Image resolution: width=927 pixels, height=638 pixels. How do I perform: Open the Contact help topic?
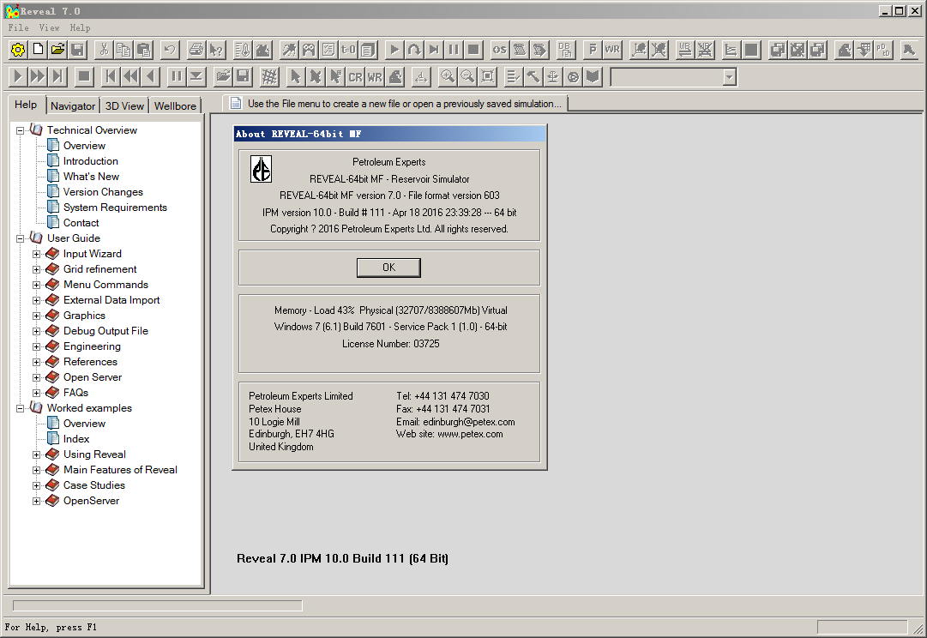pyautogui.click(x=81, y=222)
